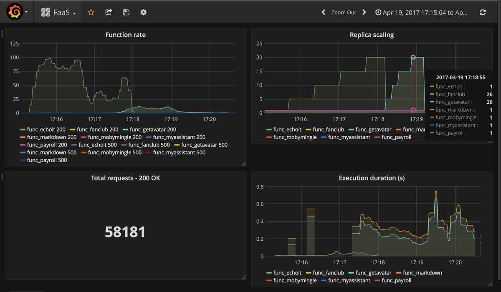This screenshot has width=501, height=292.
Task: Open the FaaS dashboard dropdown
Action: 63,12
